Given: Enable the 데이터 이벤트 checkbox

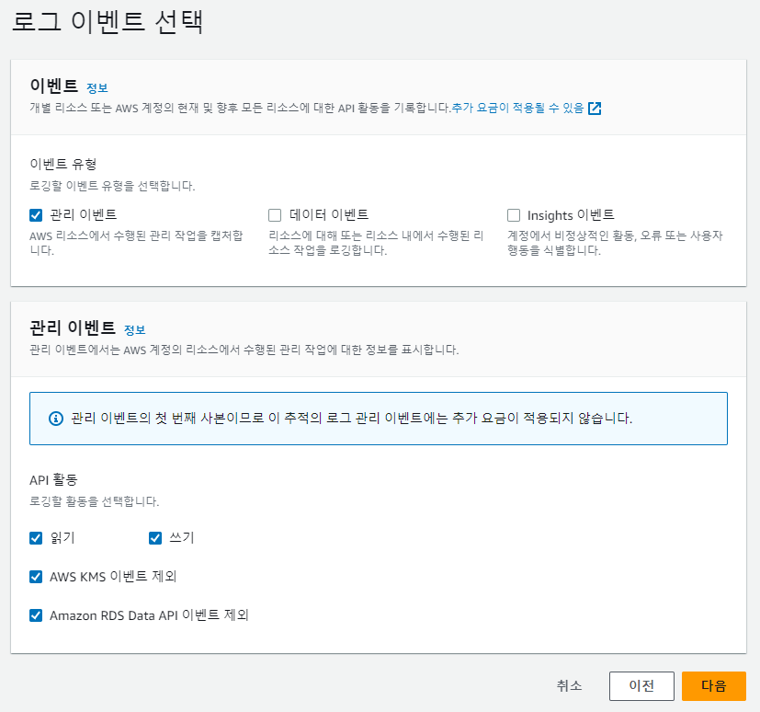Looking at the screenshot, I should pos(275,215).
